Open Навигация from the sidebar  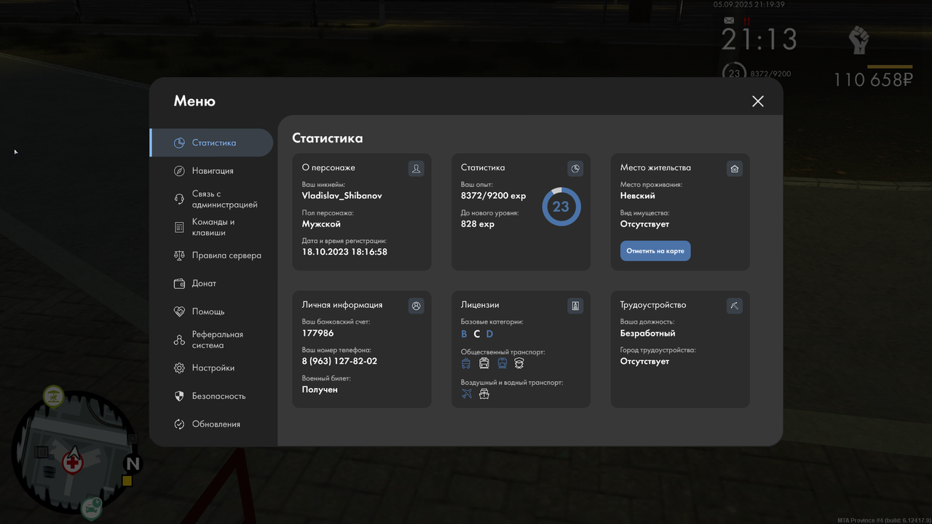(x=211, y=171)
